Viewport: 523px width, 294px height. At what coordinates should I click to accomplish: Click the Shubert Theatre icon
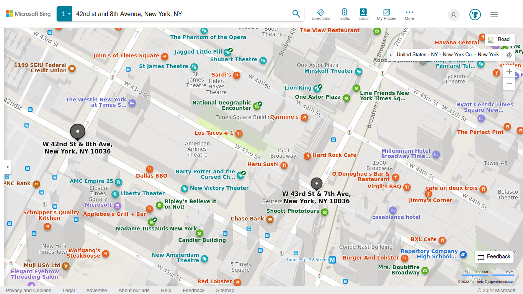(x=263, y=60)
